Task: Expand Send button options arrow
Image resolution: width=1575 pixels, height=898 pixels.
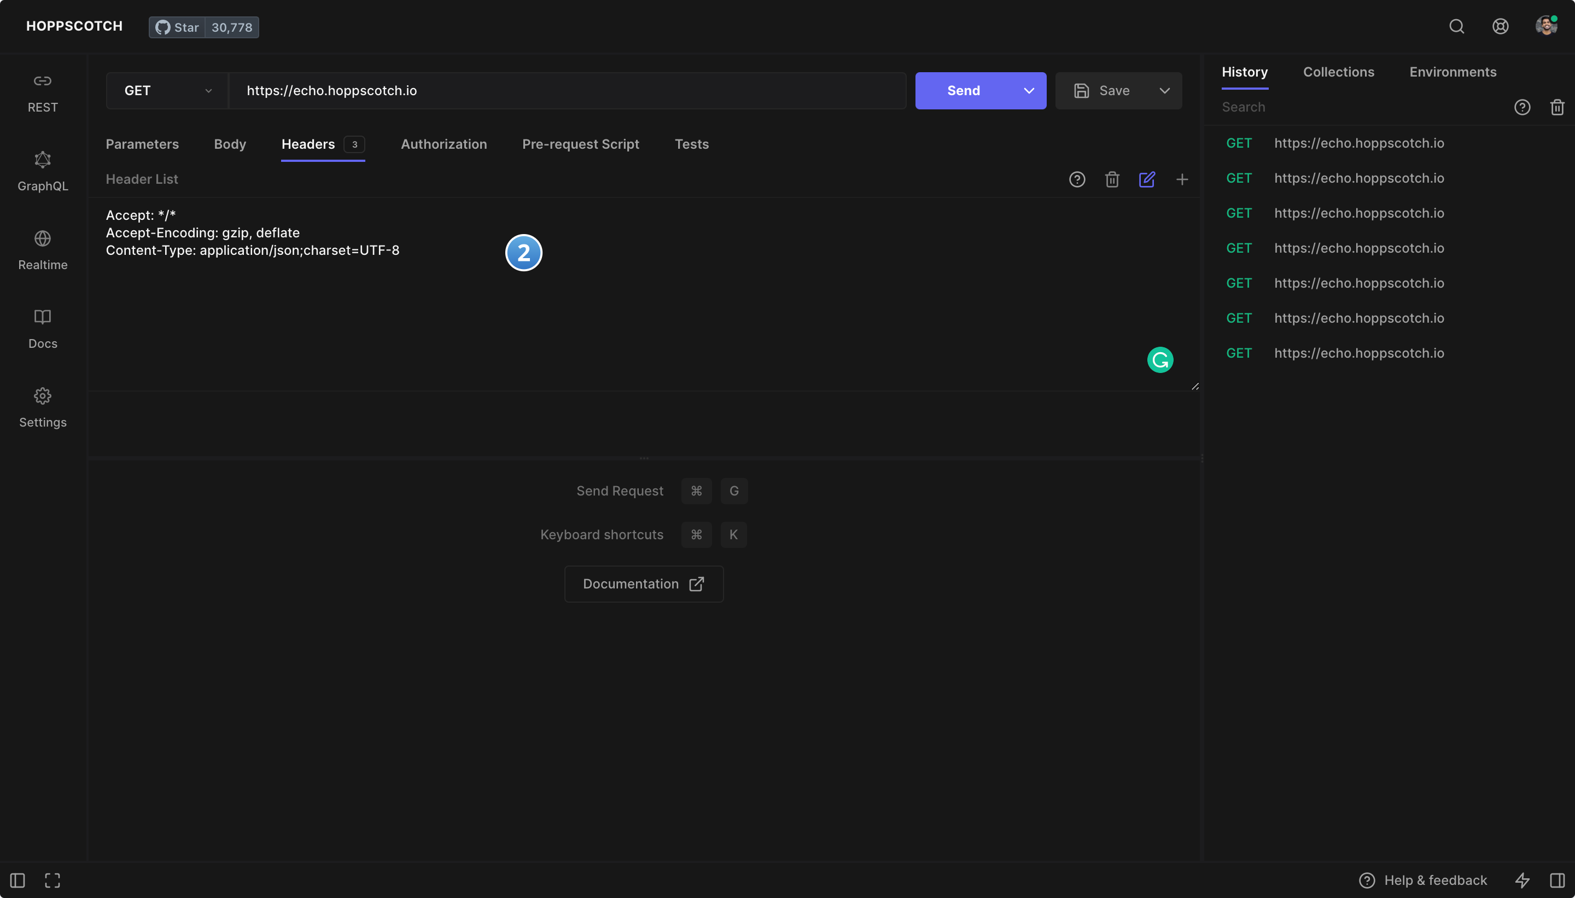Action: point(1029,91)
